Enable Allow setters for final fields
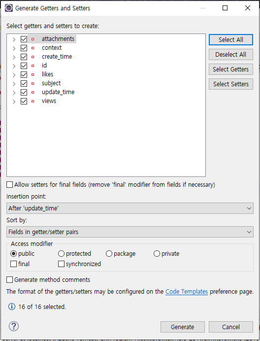 9,185
